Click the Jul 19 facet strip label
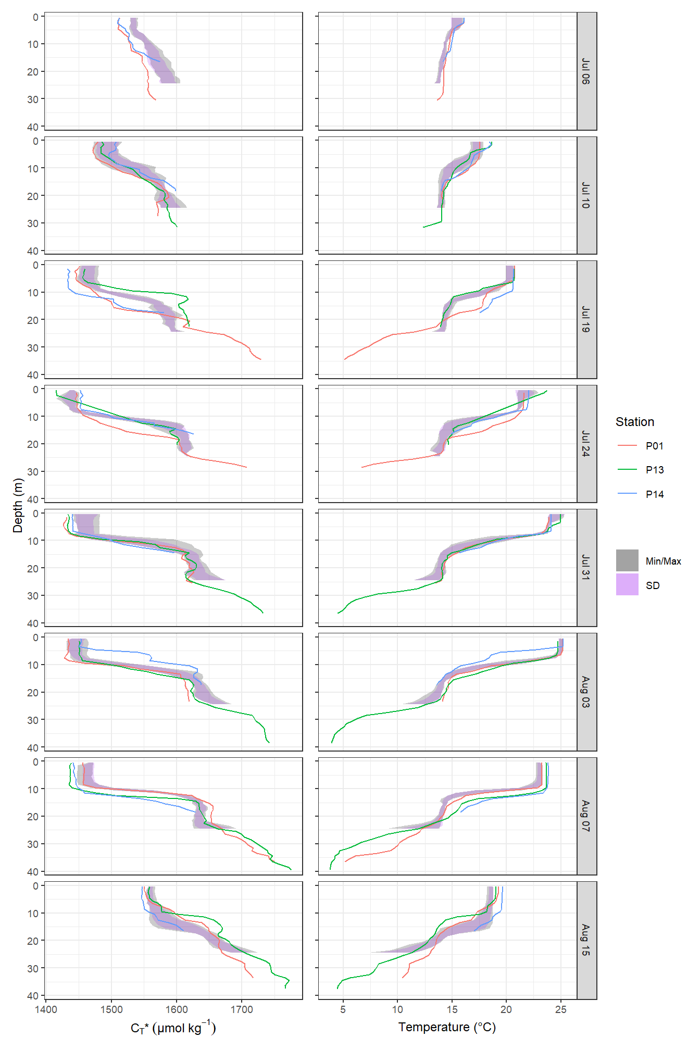The width and height of the screenshot is (700, 1050). (x=586, y=320)
